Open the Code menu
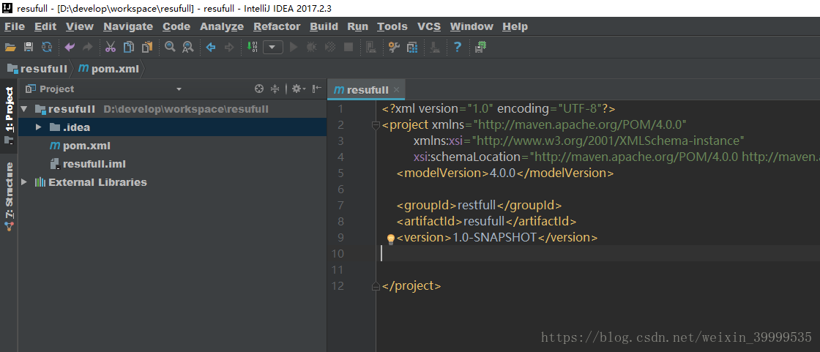The height and width of the screenshot is (352, 820). tap(176, 26)
